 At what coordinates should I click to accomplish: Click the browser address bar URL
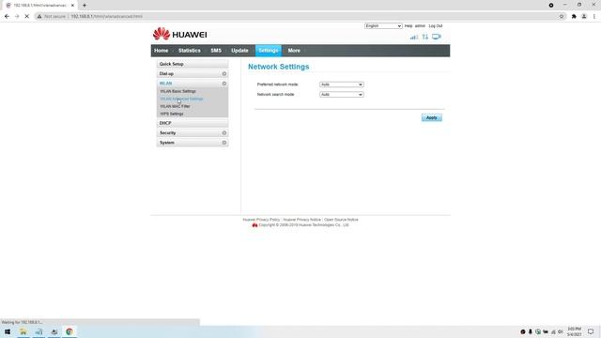[106, 17]
